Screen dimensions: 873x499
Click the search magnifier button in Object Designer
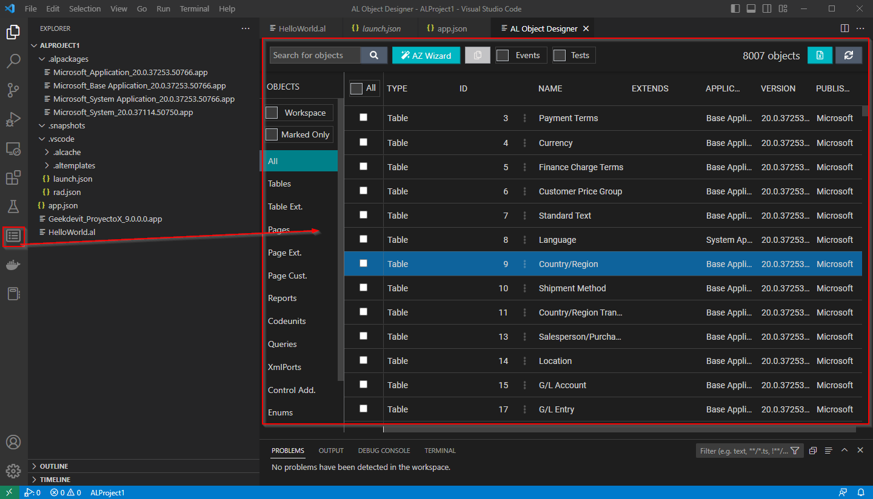click(374, 55)
